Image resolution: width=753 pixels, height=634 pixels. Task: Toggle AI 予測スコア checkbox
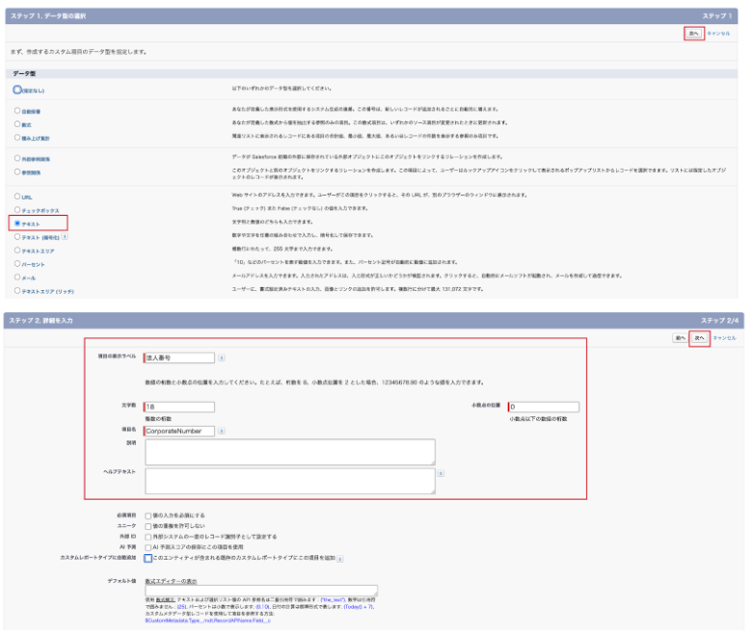click(147, 547)
